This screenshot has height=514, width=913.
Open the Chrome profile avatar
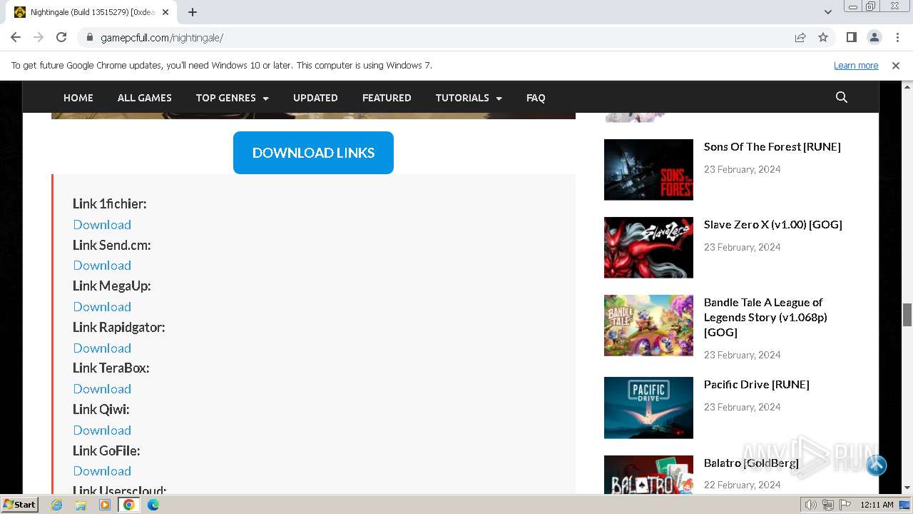click(874, 38)
